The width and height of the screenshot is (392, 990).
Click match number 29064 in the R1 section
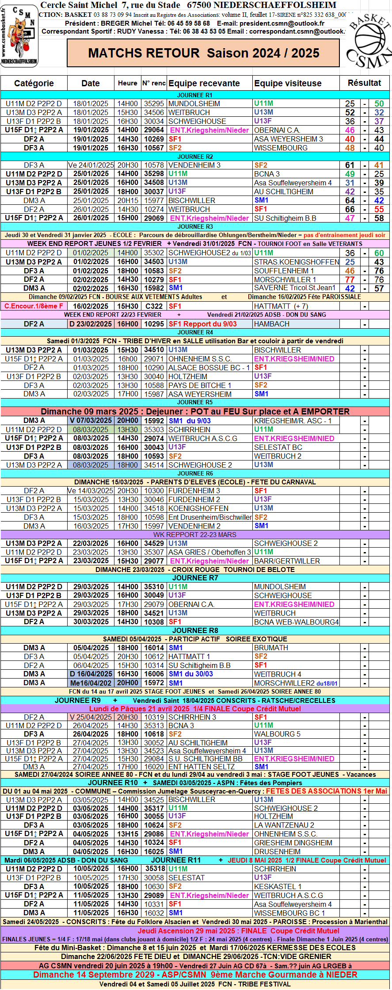click(154, 130)
